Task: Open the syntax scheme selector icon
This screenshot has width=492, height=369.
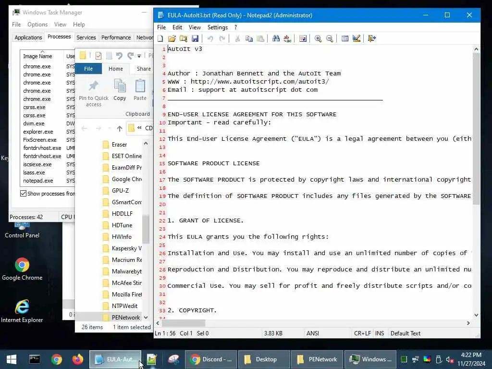Action: [345, 38]
